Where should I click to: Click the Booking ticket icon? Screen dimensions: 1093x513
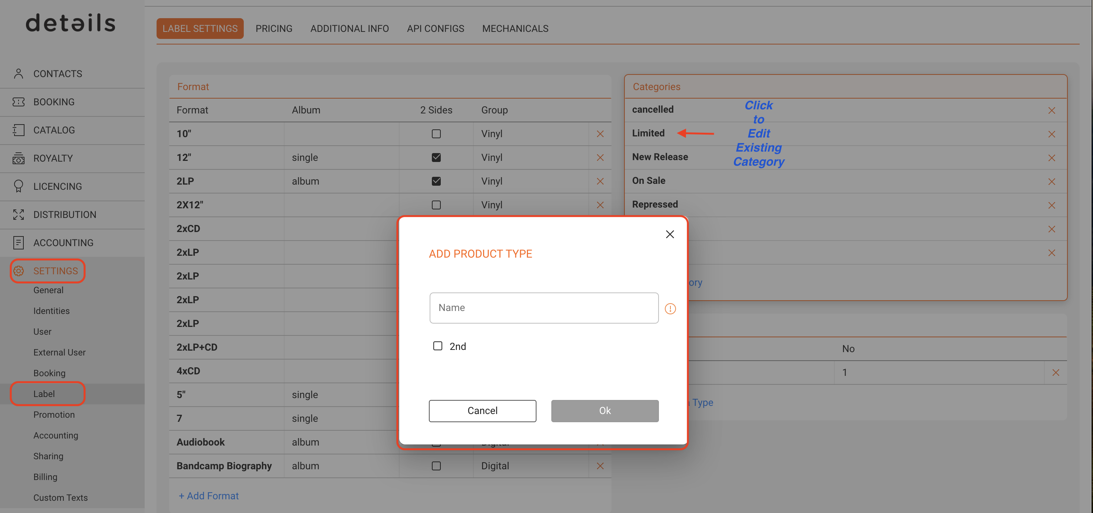coord(18,102)
